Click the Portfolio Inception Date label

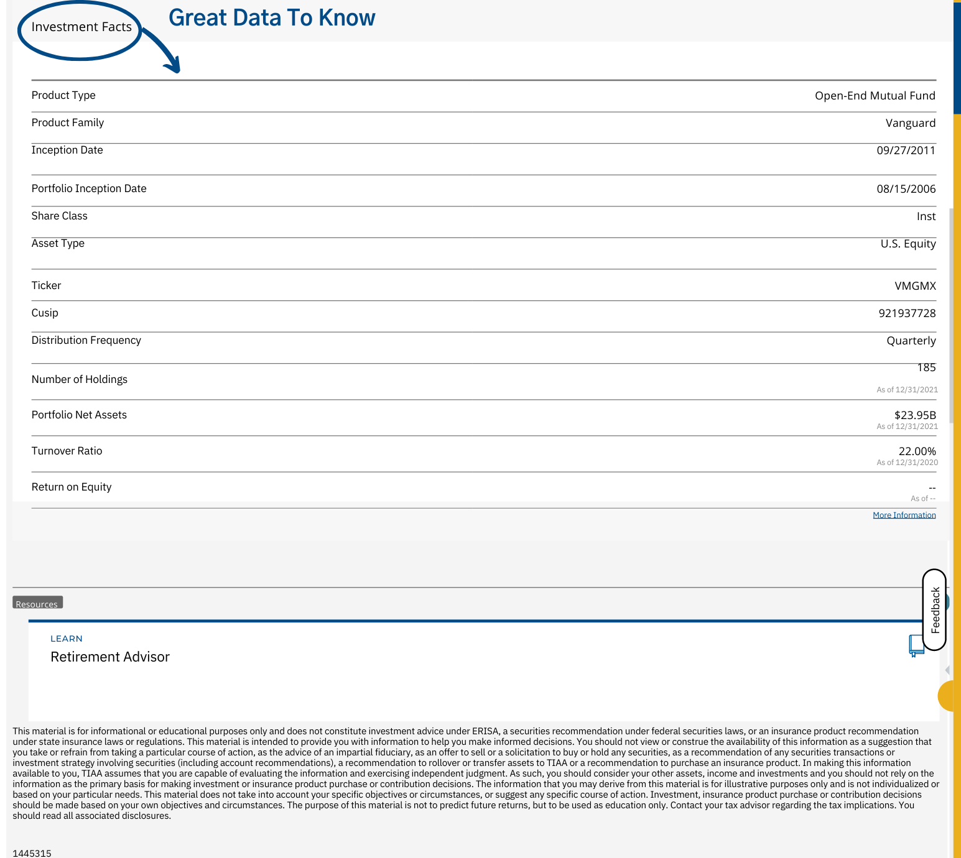(89, 188)
